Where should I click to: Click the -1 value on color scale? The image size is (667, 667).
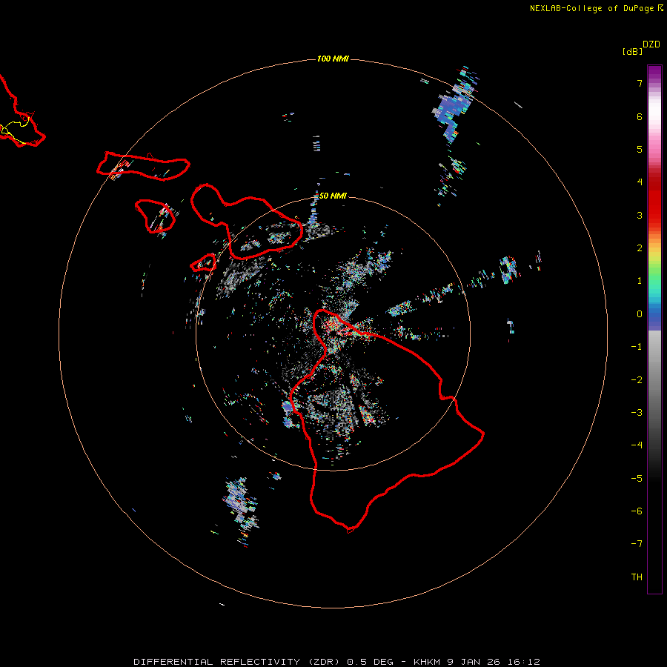pos(637,347)
